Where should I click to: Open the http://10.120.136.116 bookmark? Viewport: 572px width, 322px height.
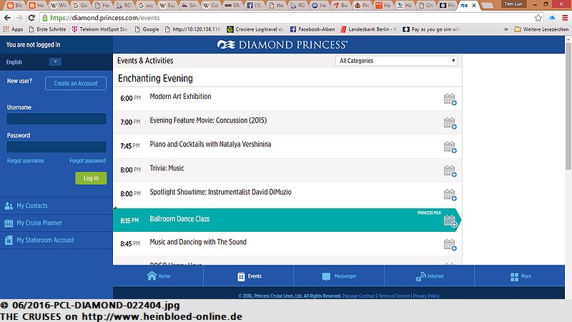[192, 29]
